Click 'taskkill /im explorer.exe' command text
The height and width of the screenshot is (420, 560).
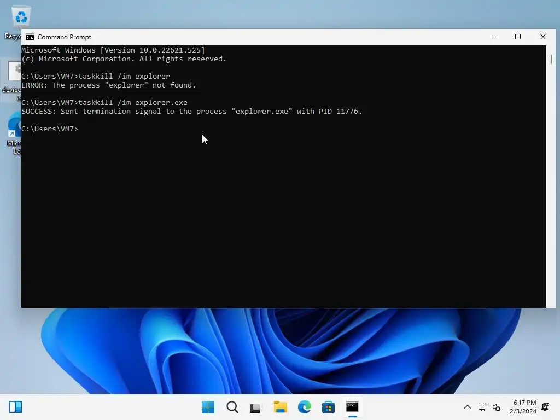click(132, 102)
